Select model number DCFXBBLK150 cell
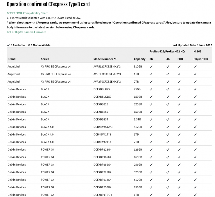215x197 pixels. pos(103,97)
